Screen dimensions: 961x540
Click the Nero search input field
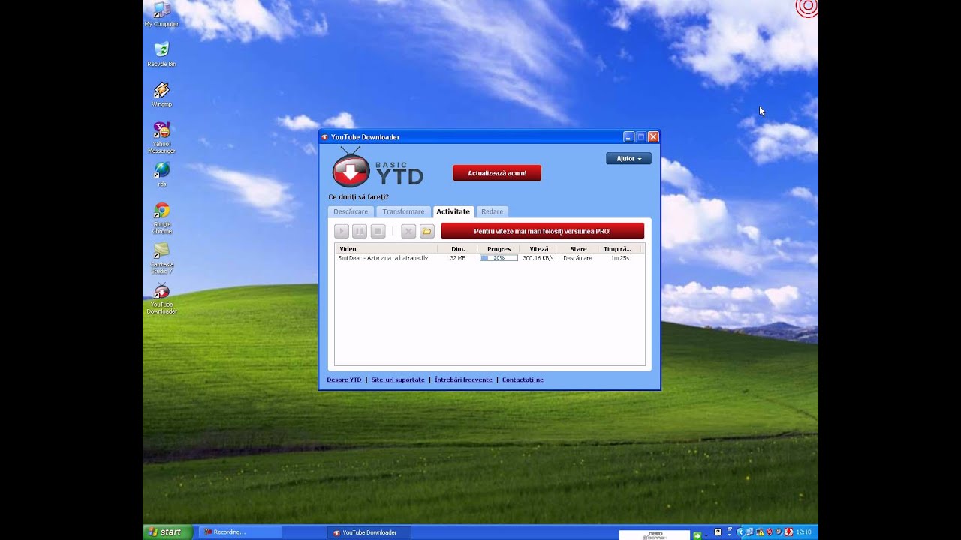coord(655,535)
